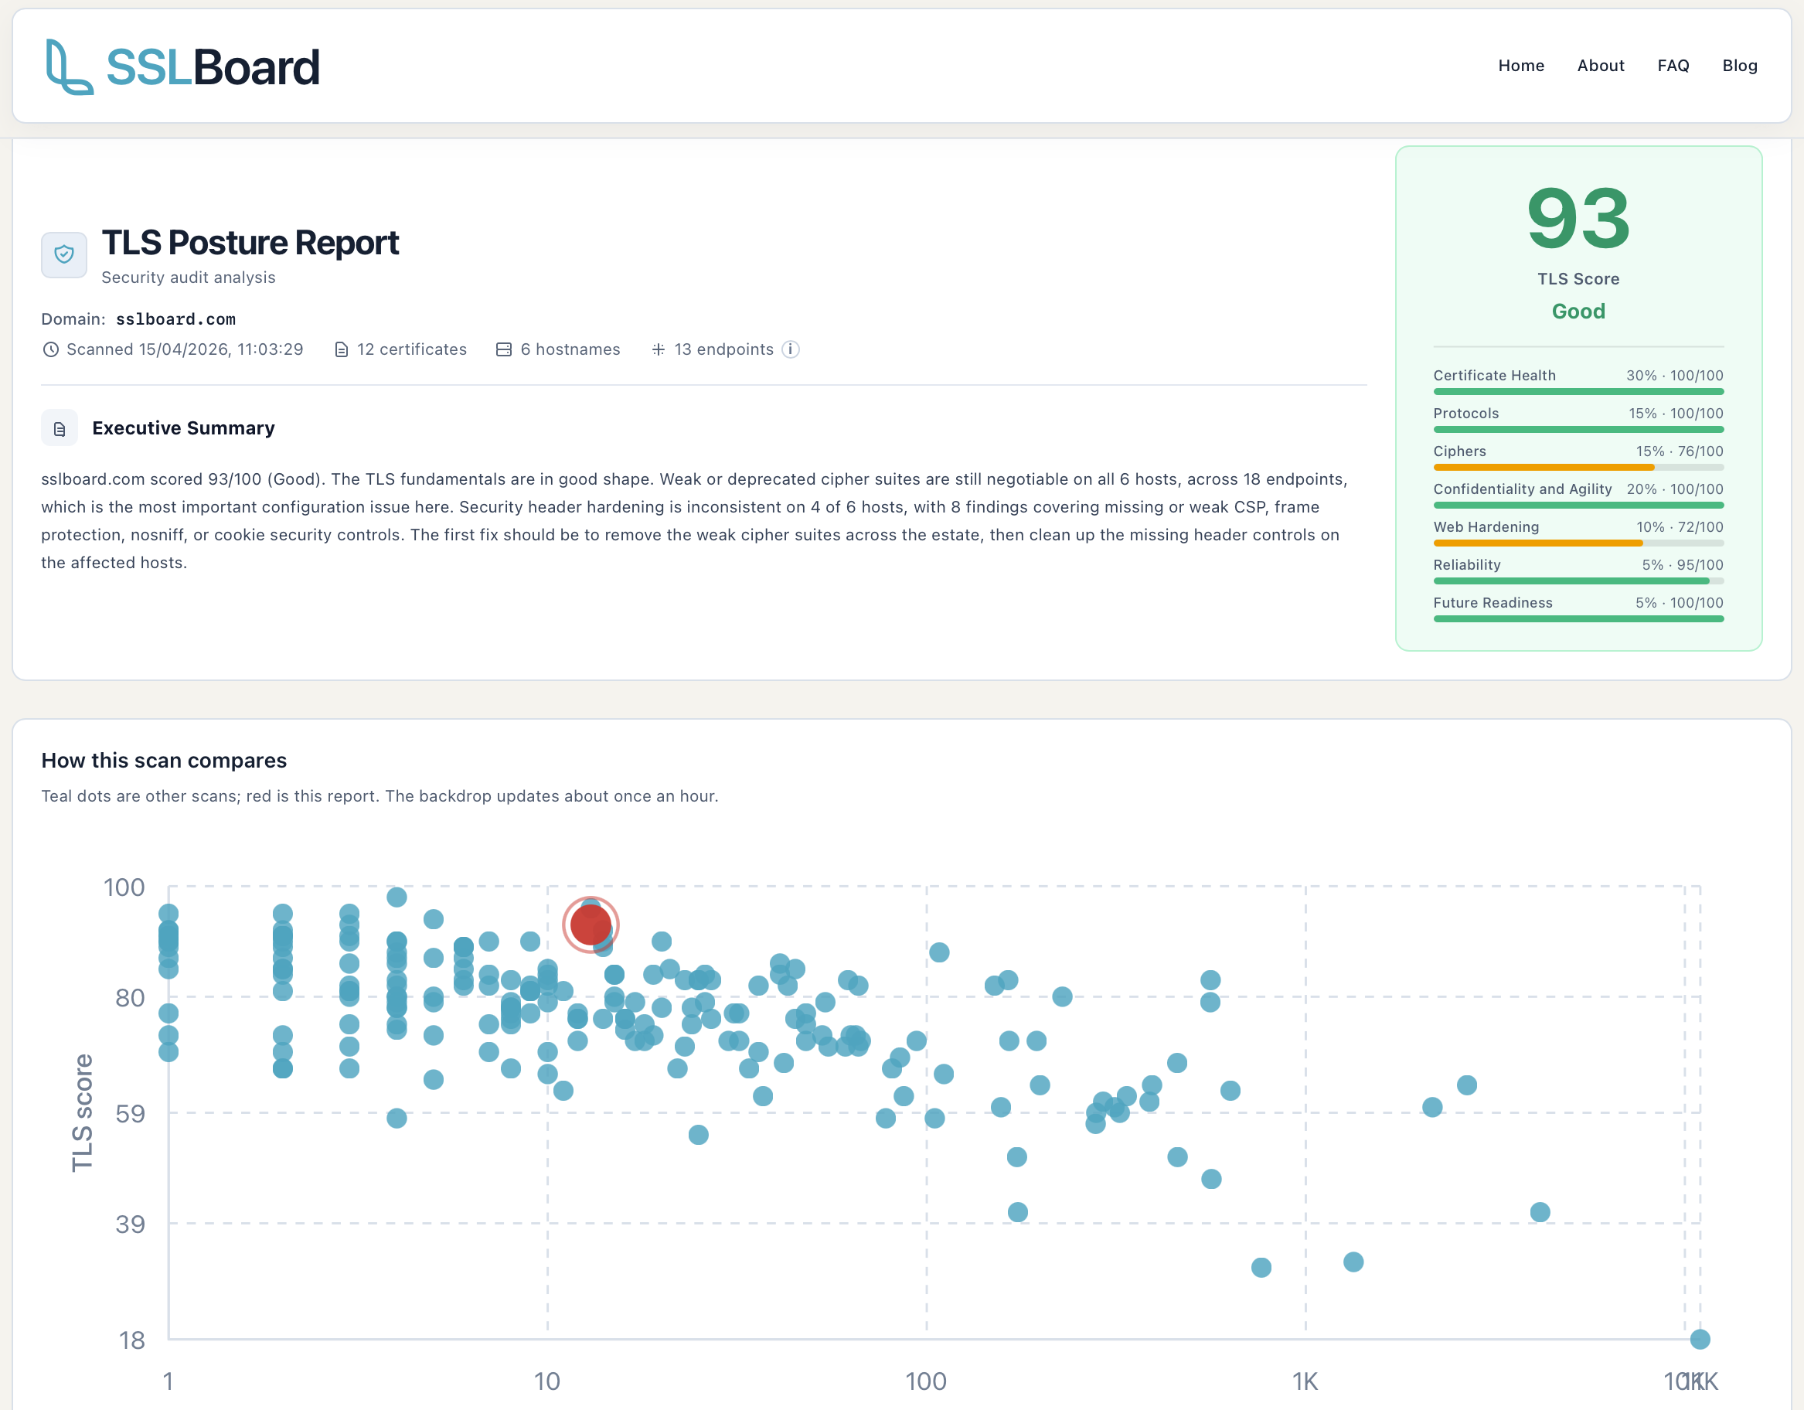1804x1410 pixels.
Task: Click the 'Executive Summary' heading
Action: pos(183,428)
